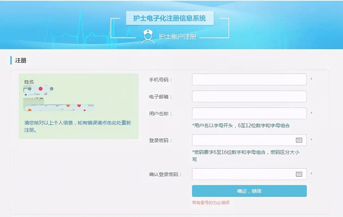Focus the 电子邮箱 input field
The width and height of the screenshot is (343, 217).
tap(249, 97)
